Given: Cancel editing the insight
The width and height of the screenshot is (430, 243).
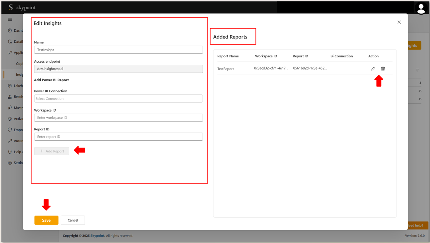Looking at the screenshot, I should (x=73, y=220).
